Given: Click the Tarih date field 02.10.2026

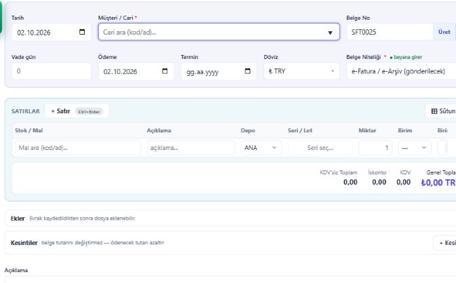Looking at the screenshot, I should [x=51, y=32].
